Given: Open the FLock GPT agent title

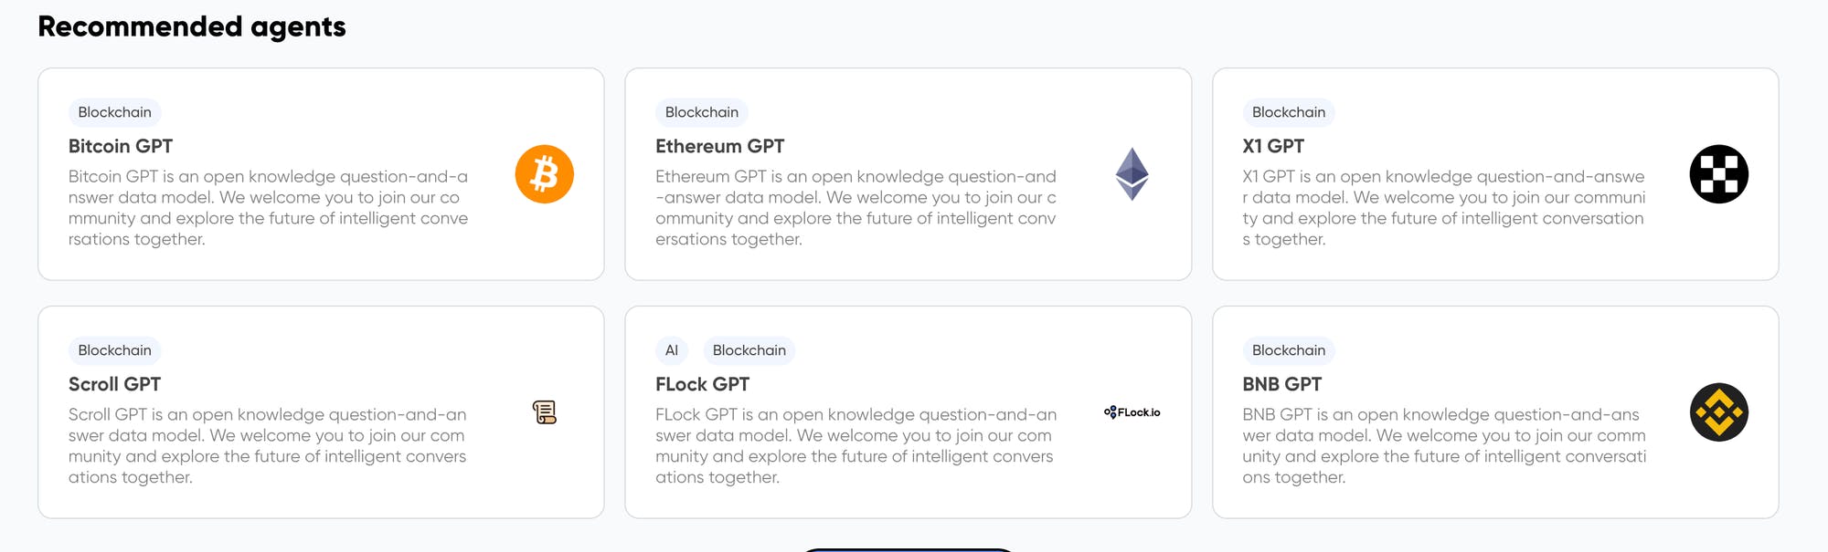Looking at the screenshot, I should coord(702,384).
